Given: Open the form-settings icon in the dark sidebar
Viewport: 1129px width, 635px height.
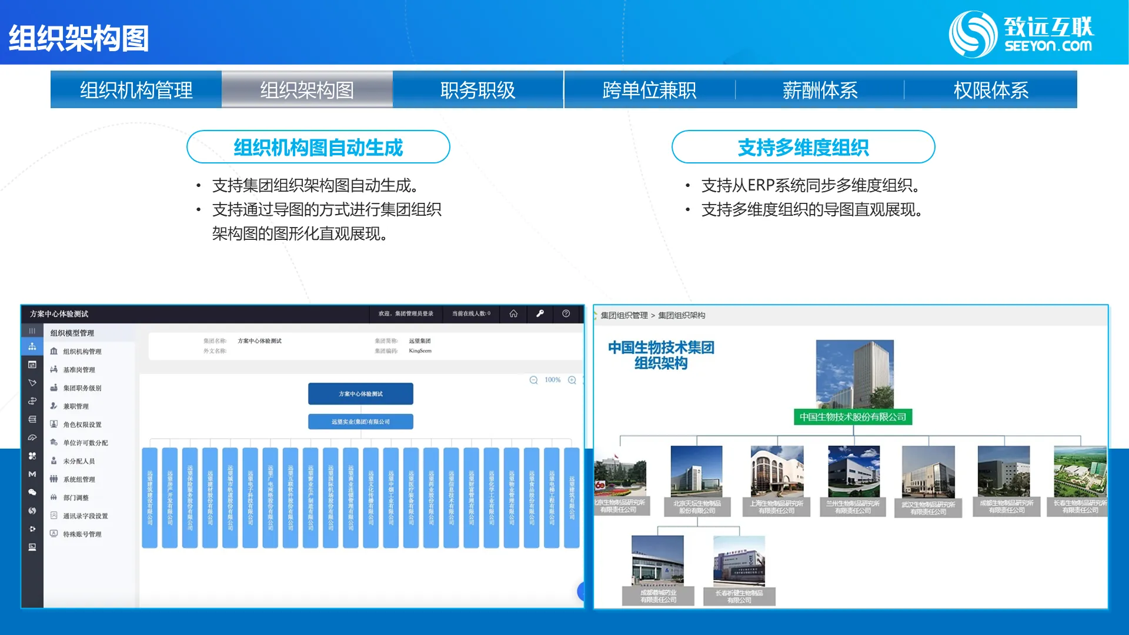Looking at the screenshot, I should coord(32,365).
